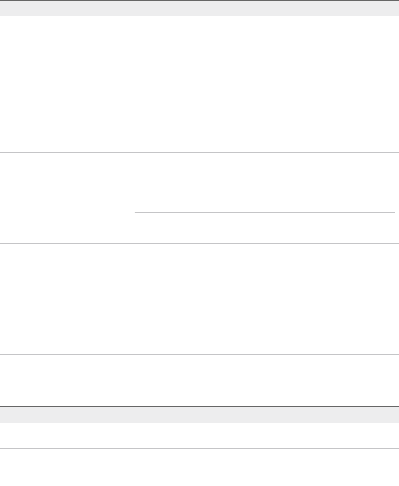Select right cell of first table's fourth row
This screenshot has width=399, height=486.
point(264,230)
